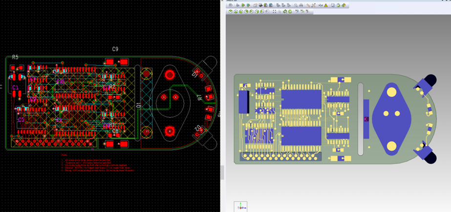Click the C9 label on PCB layout
The image size is (451, 212).
pos(115,49)
